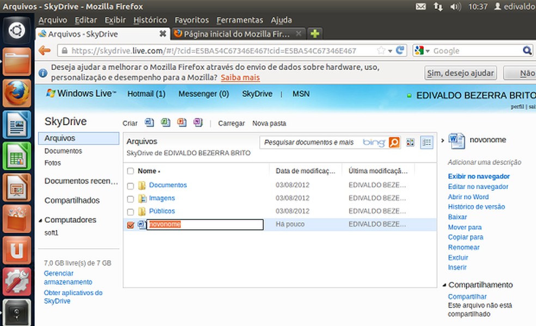
Task: Uncheck the selected novonome file checkbox
Action: click(x=130, y=224)
